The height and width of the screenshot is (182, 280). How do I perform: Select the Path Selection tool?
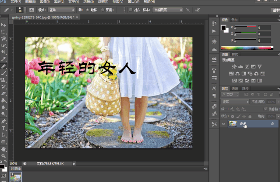pos(4,135)
